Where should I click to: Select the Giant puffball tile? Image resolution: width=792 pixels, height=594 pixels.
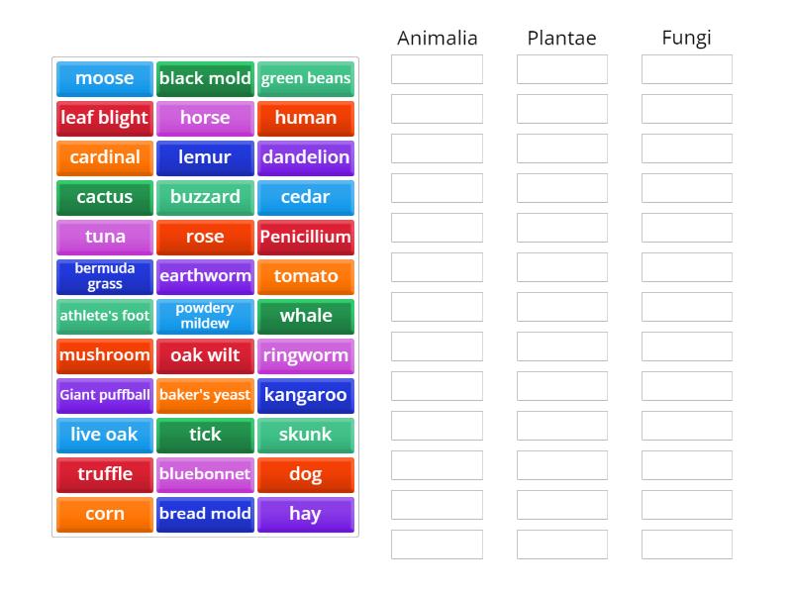(104, 395)
